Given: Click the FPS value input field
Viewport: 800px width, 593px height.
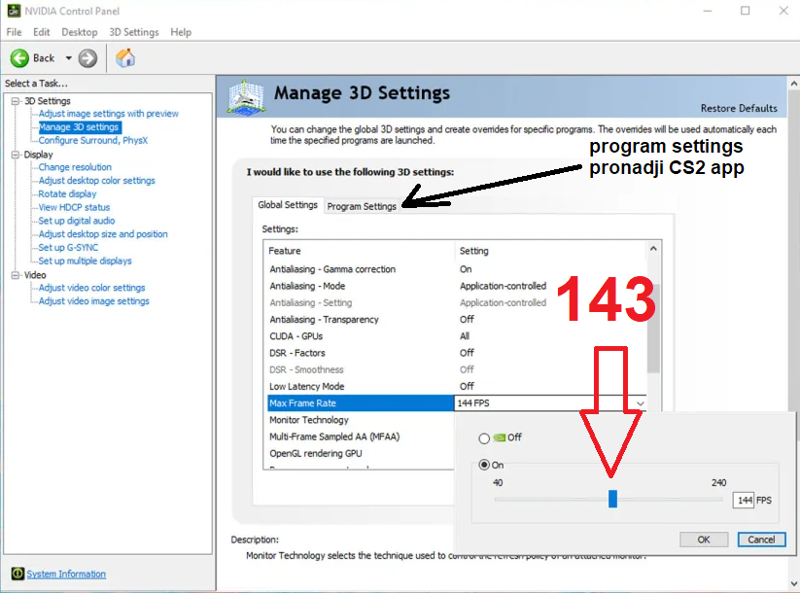Looking at the screenshot, I should [x=744, y=500].
